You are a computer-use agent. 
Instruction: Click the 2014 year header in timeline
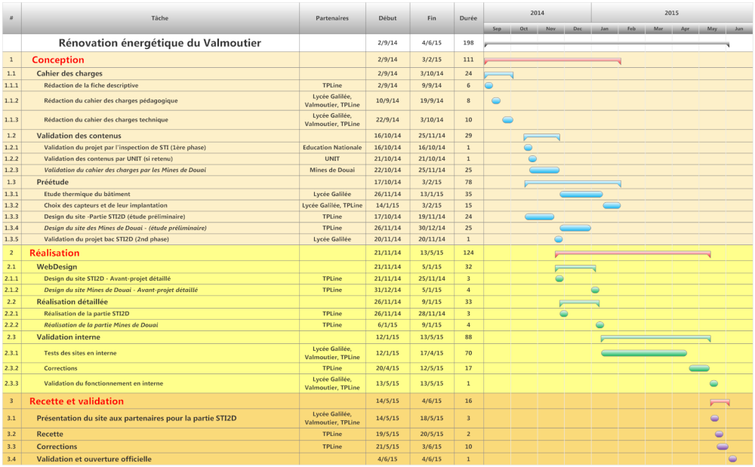point(537,13)
